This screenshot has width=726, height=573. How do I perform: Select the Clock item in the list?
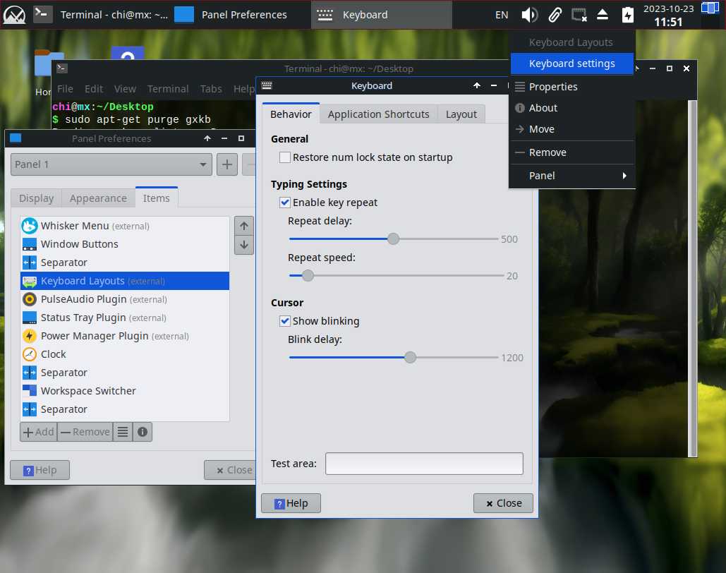coord(125,354)
